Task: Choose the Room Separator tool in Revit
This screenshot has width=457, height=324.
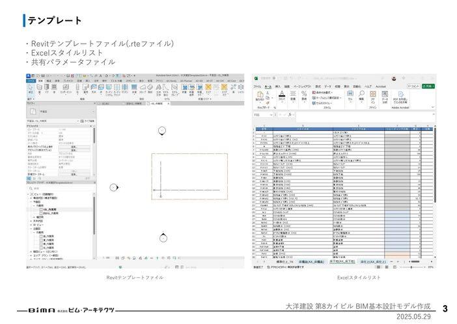Action: (x=192, y=89)
